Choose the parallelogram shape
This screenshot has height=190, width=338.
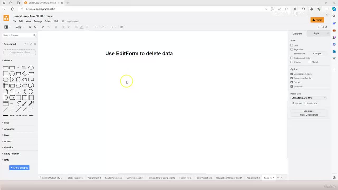(31, 74)
